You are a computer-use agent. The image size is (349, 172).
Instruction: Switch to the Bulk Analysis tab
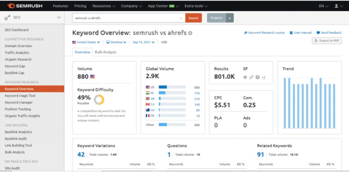(105, 52)
